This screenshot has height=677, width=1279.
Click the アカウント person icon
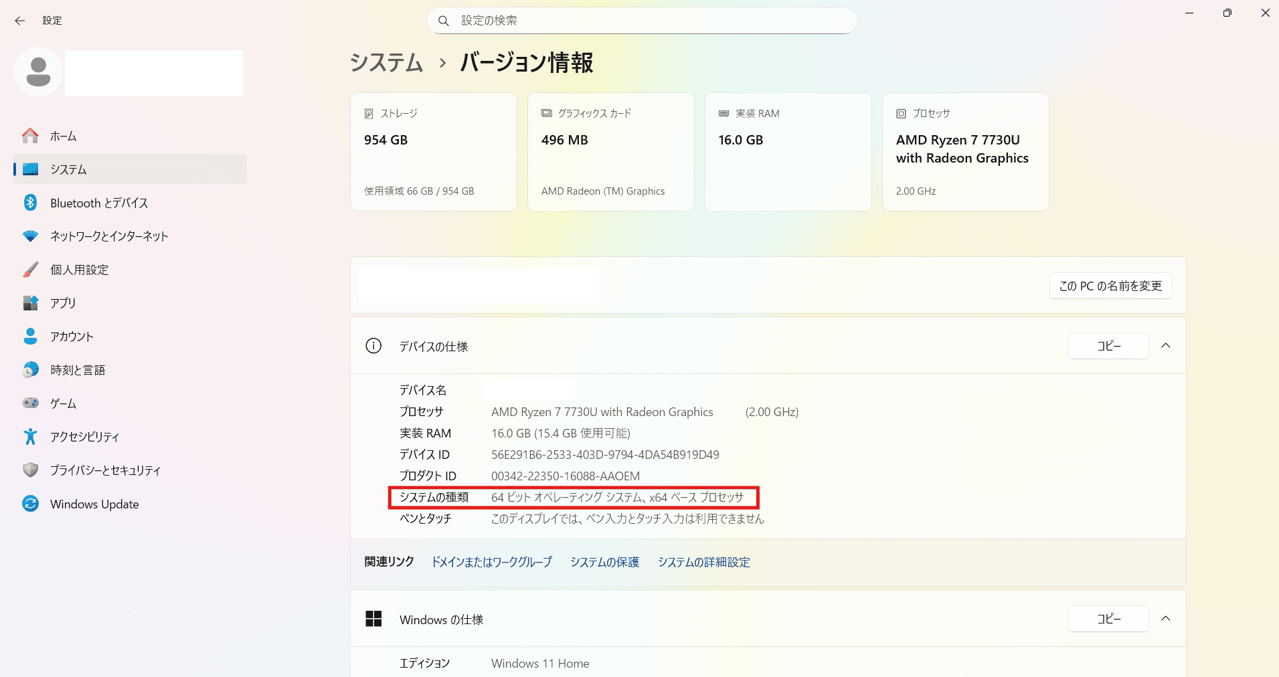pos(30,336)
